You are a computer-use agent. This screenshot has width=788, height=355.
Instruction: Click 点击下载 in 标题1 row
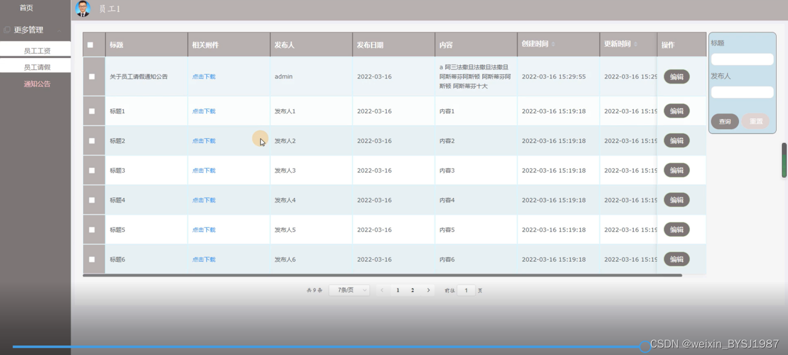[x=204, y=112]
